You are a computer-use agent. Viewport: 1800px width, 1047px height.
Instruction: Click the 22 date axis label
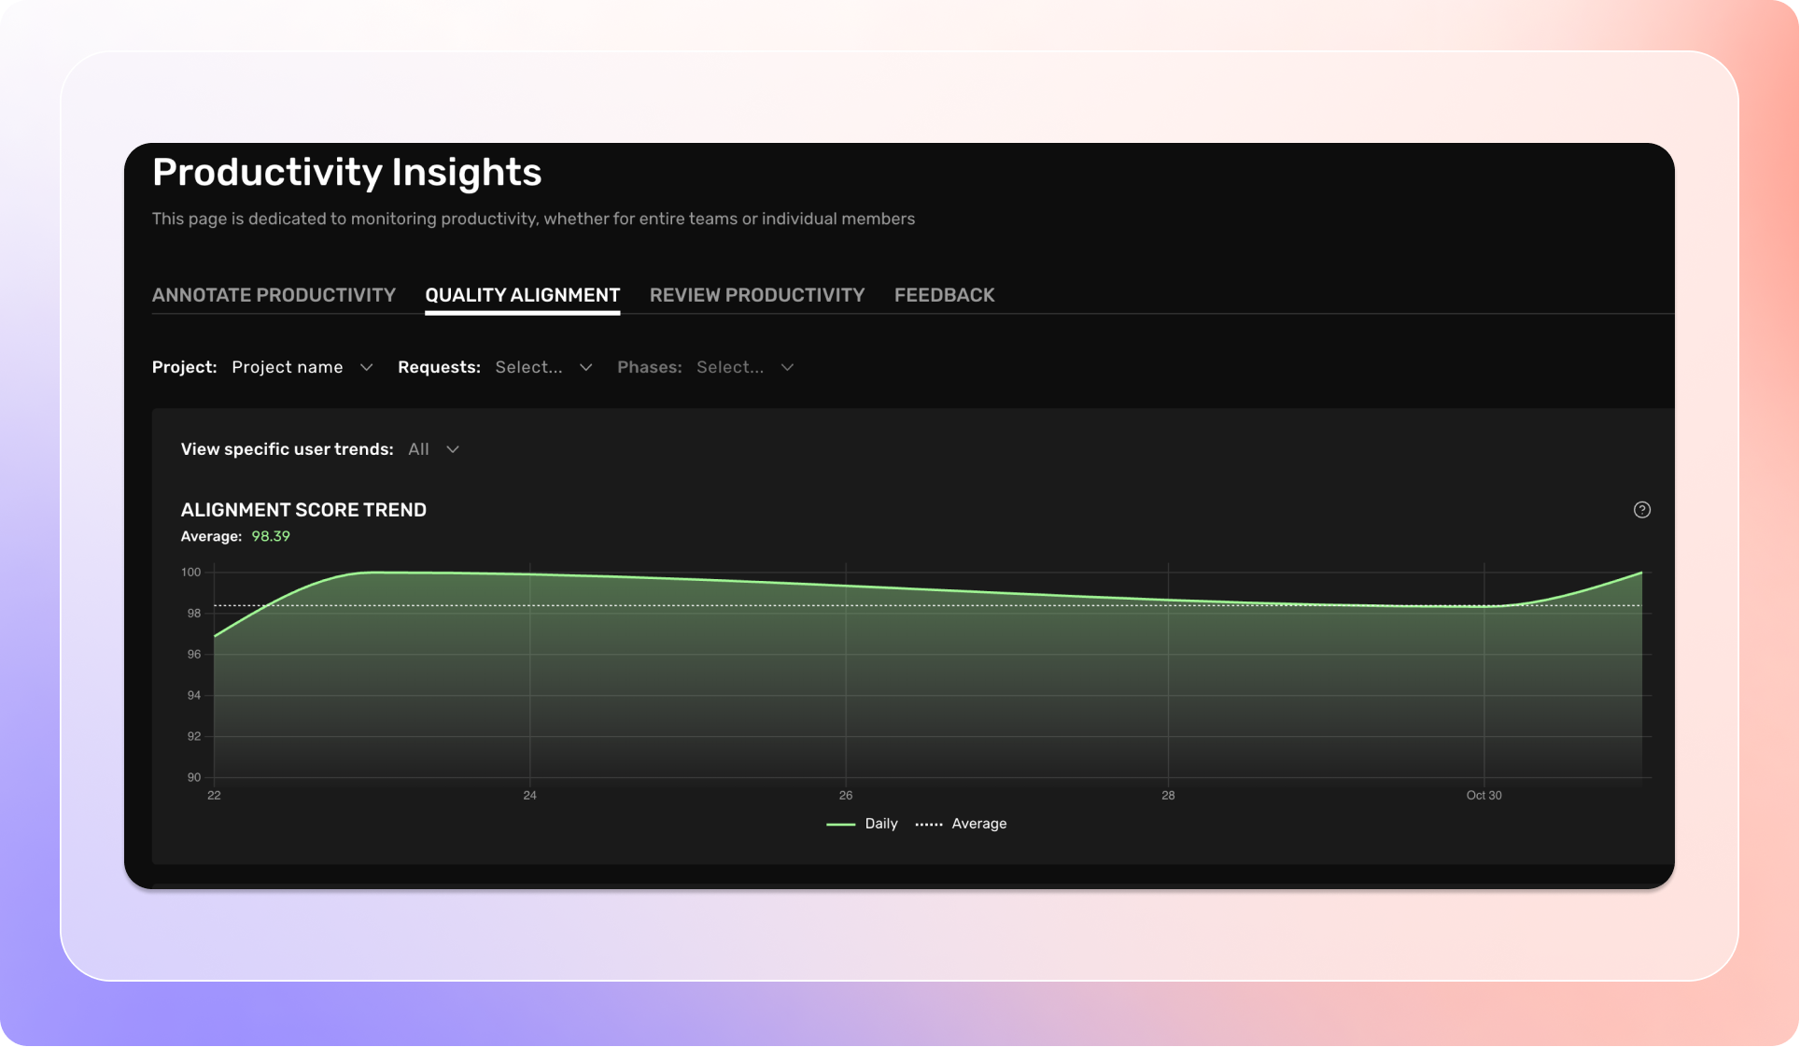pos(214,796)
